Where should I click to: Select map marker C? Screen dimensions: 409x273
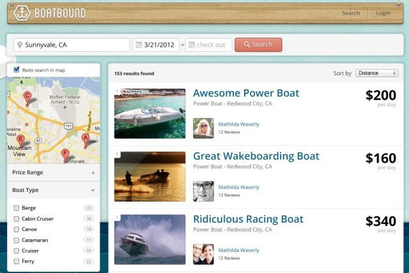point(27,99)
